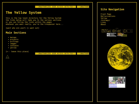Screen dimensions: 139x104
Task: Open the About navigation link
Action: (103, 24)
